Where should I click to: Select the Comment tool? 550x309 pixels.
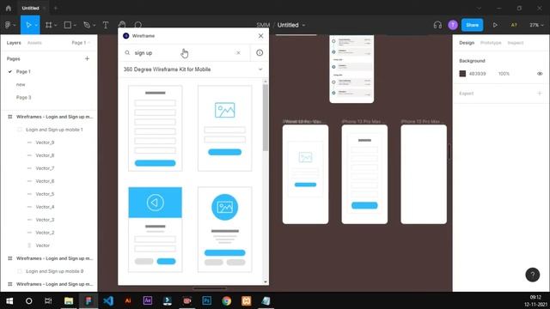tap(138, 25)
